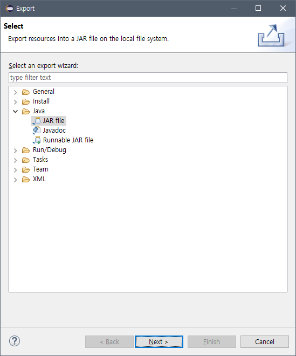296x356 pixels.
Task: Click the General folder icon
Action: click(26, 92)
